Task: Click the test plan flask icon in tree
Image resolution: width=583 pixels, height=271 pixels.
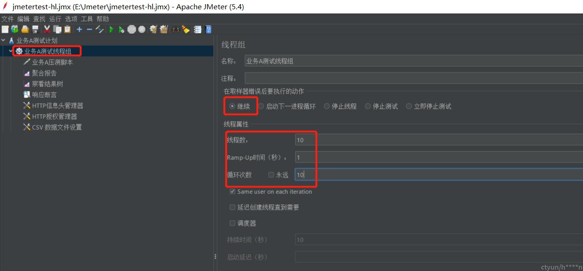Action: tap(12, 40)
